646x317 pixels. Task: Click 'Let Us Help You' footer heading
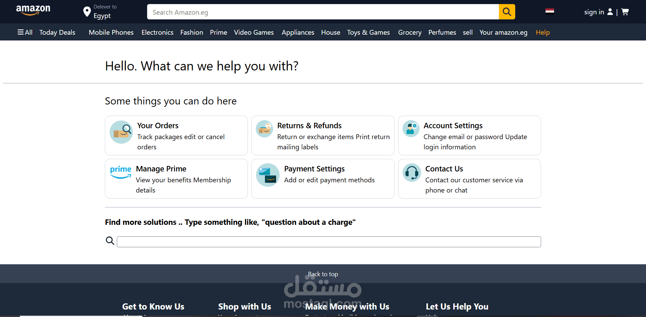[457, 306]
